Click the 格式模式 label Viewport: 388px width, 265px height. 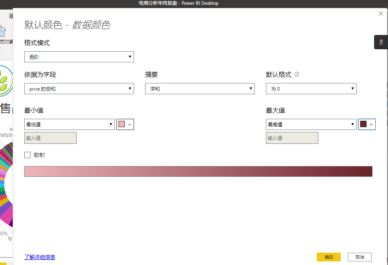[x=37, y=43]
